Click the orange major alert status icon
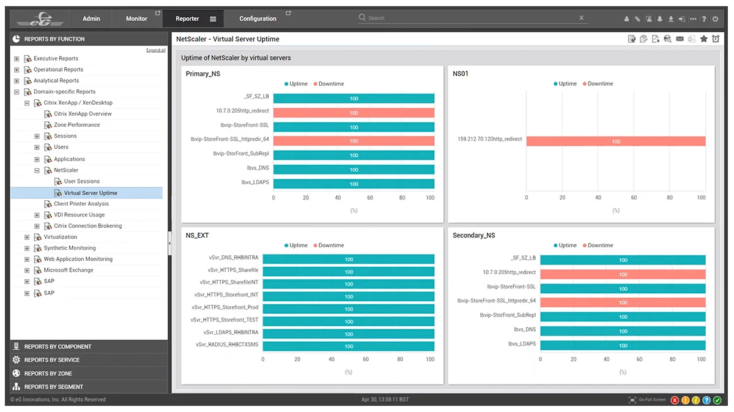This screenshot has height=412, width=734. pyautogui.click(x=686, y=400)
